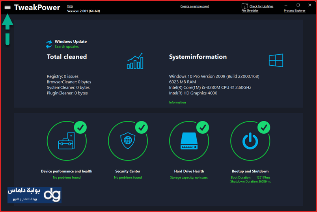Click the Total cleaned heading
The height and width of the screenshot is (212, 317).
(67, 57)
